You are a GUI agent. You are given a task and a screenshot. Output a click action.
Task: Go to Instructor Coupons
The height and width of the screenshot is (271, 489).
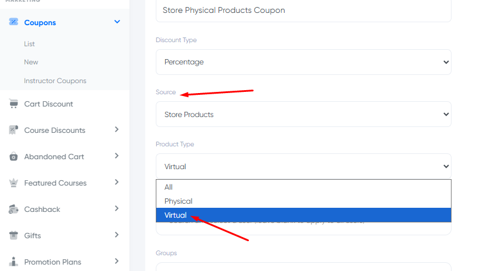pos(55,81)
